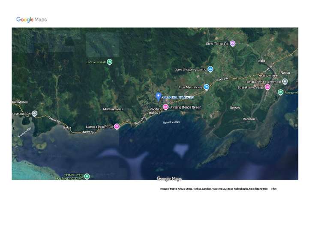Click the green waterfall marker pin

coord(110,62)
